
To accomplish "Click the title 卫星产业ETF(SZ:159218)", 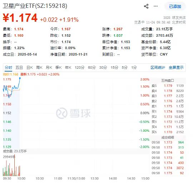I will [35, 6].
